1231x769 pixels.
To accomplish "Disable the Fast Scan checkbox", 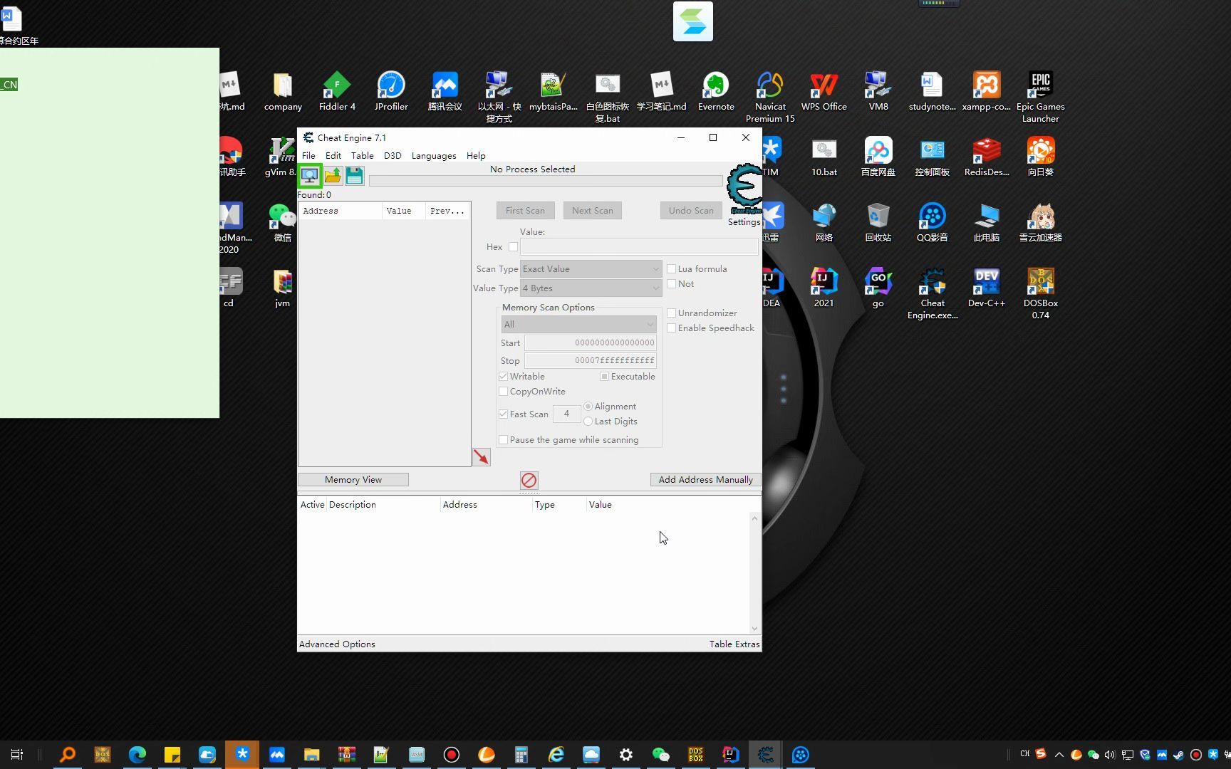I will (x=504, y=414).
